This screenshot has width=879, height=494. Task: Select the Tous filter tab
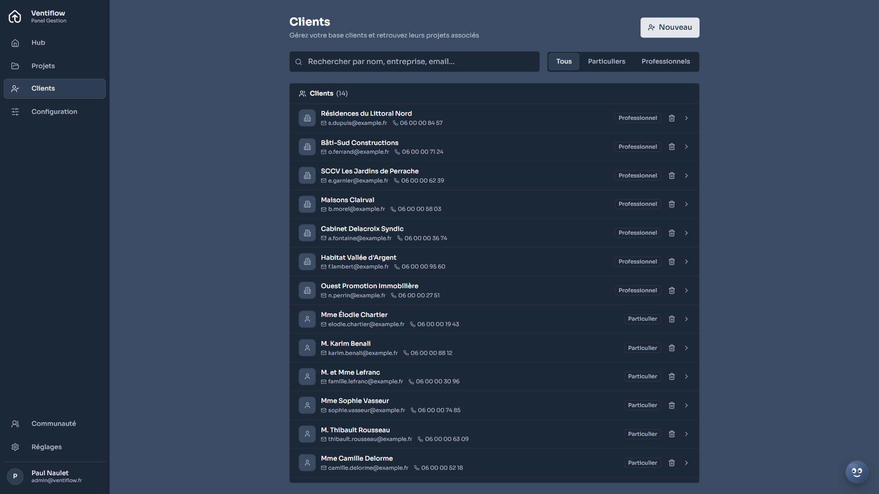[x=564, y=62]
